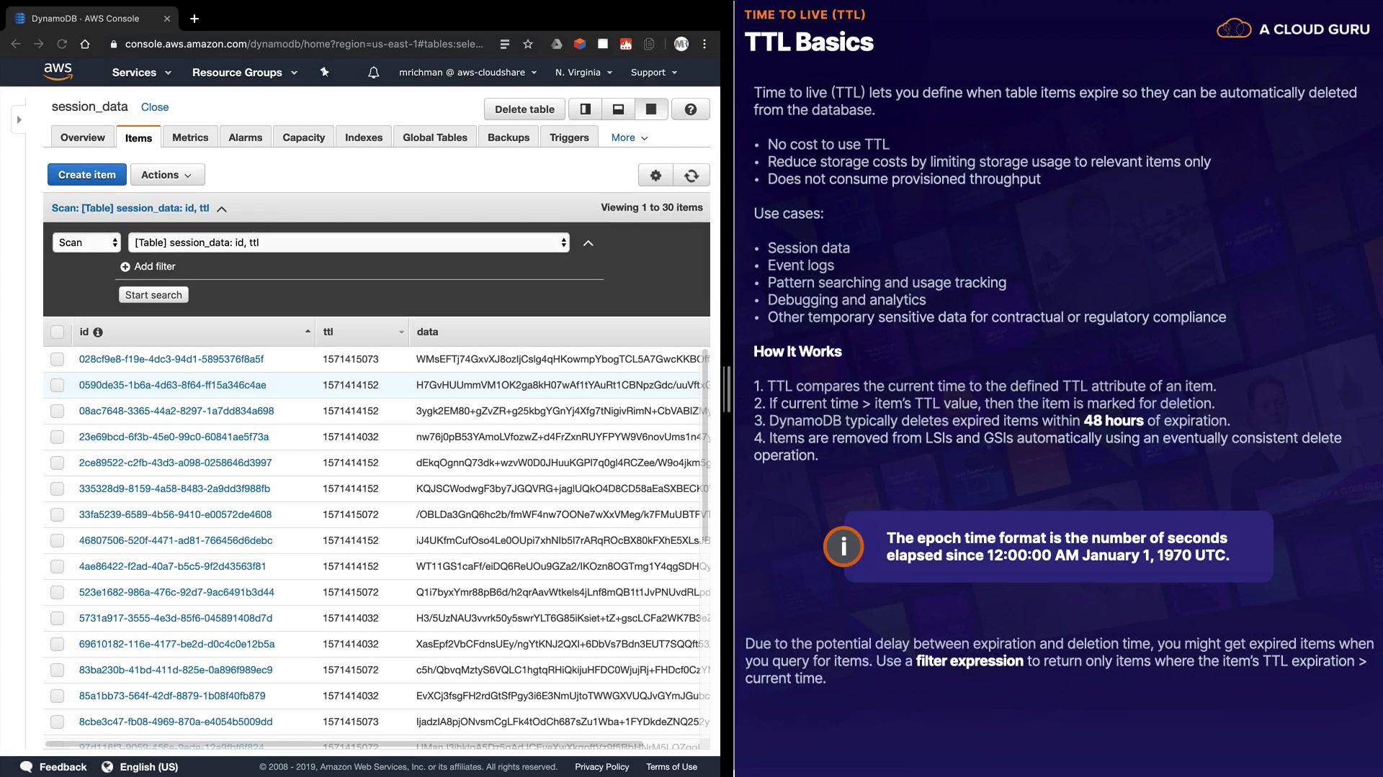Open the Scan/Query type dropdown
Screen dimensions: 1383x777
[86, 242]
